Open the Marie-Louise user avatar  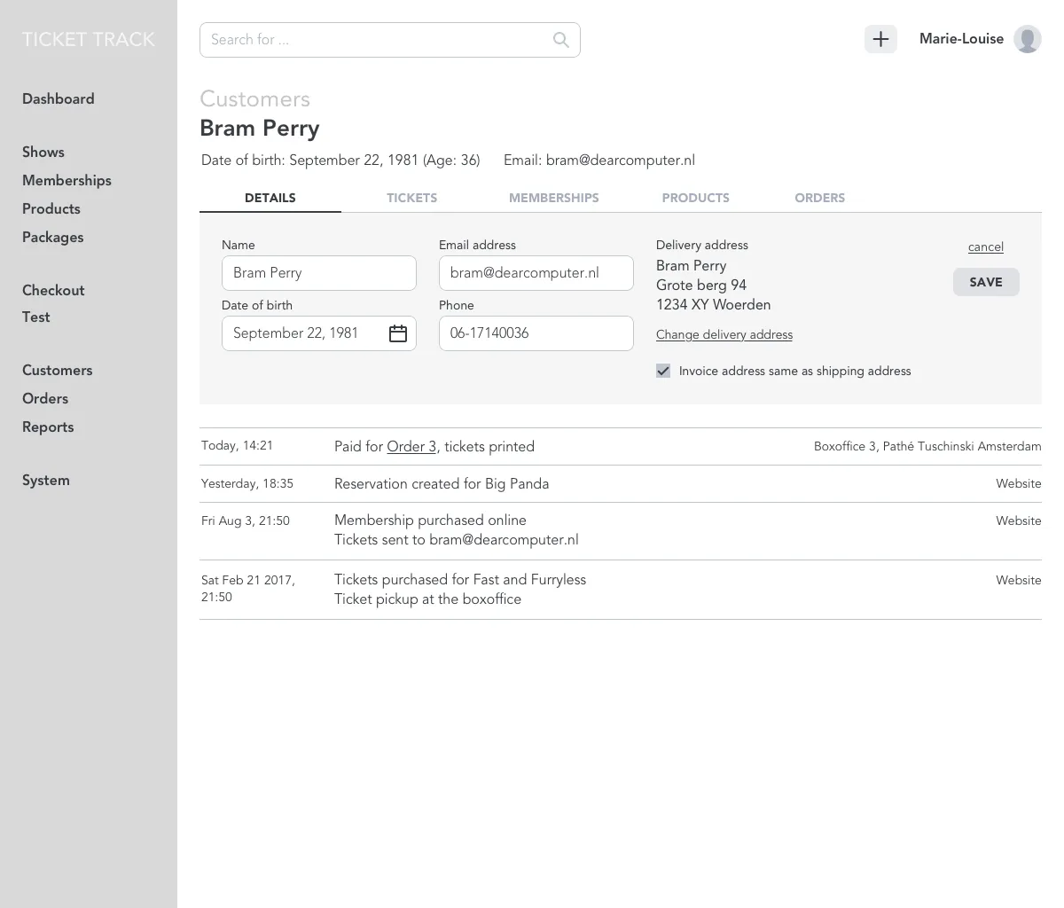tap(1027, 39)
